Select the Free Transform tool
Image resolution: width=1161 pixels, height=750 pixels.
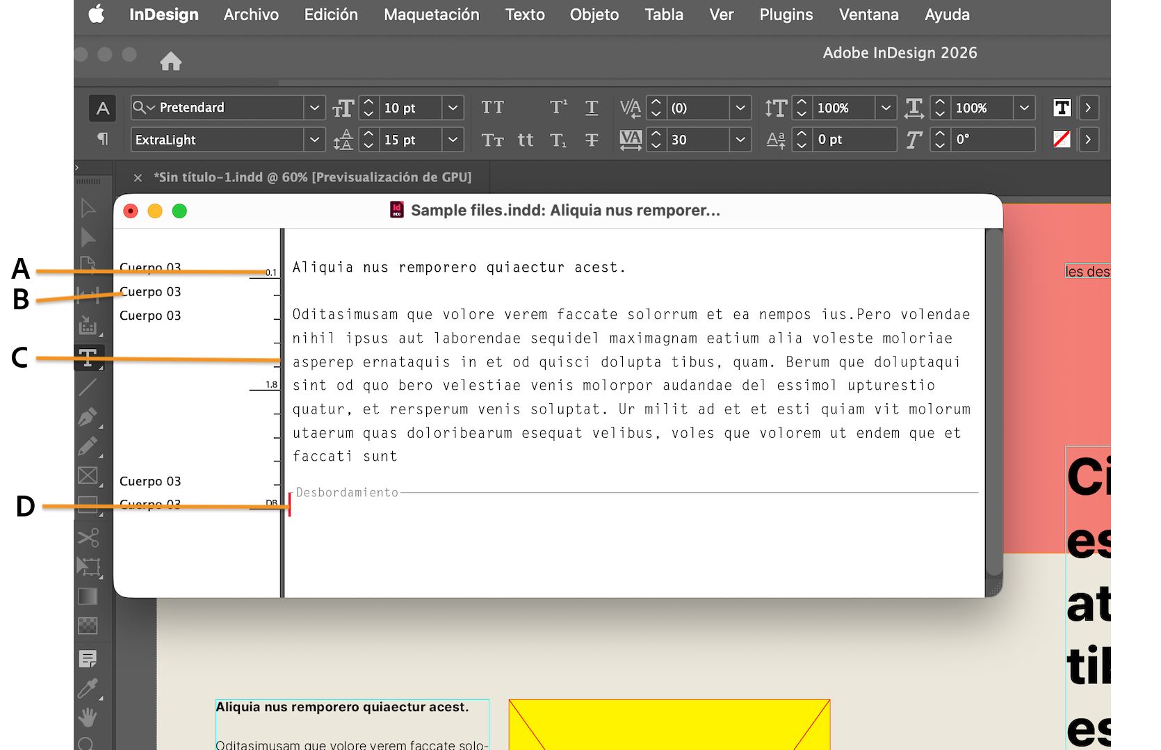[x=88, y=566]
